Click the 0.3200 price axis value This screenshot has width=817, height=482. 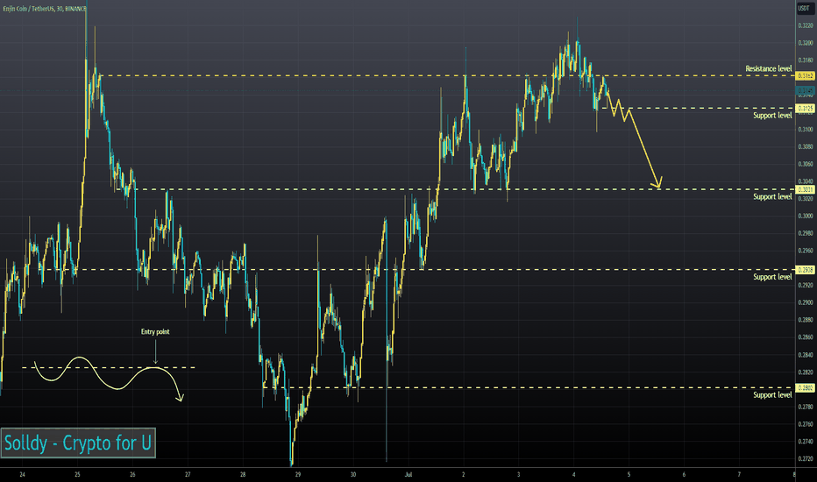coord(805,43)
